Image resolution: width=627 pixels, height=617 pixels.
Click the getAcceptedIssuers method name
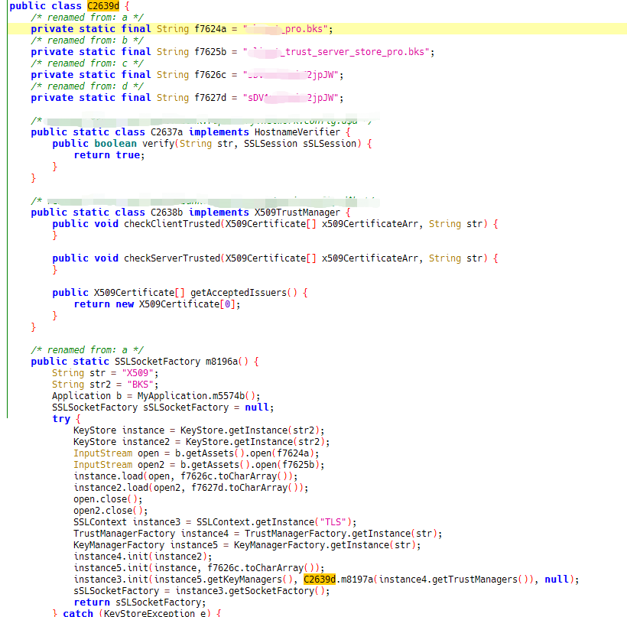coord(239,293)
